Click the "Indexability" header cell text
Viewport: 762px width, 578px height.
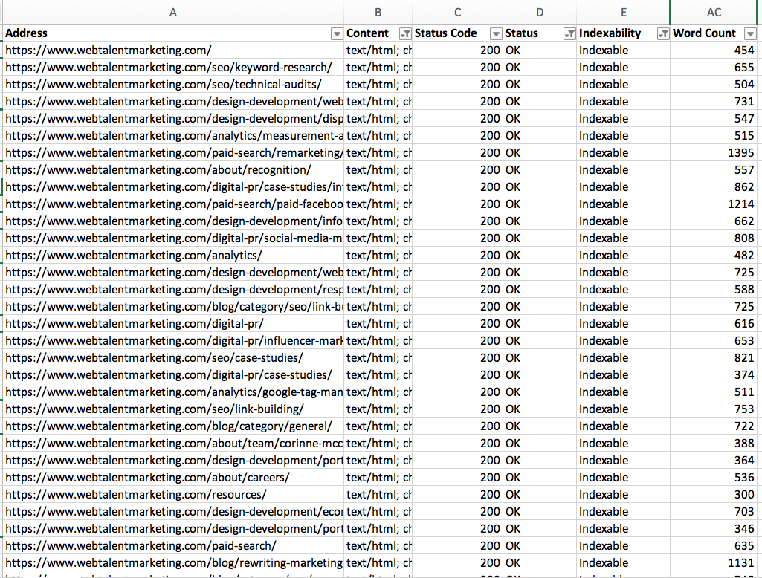point(610,33)
